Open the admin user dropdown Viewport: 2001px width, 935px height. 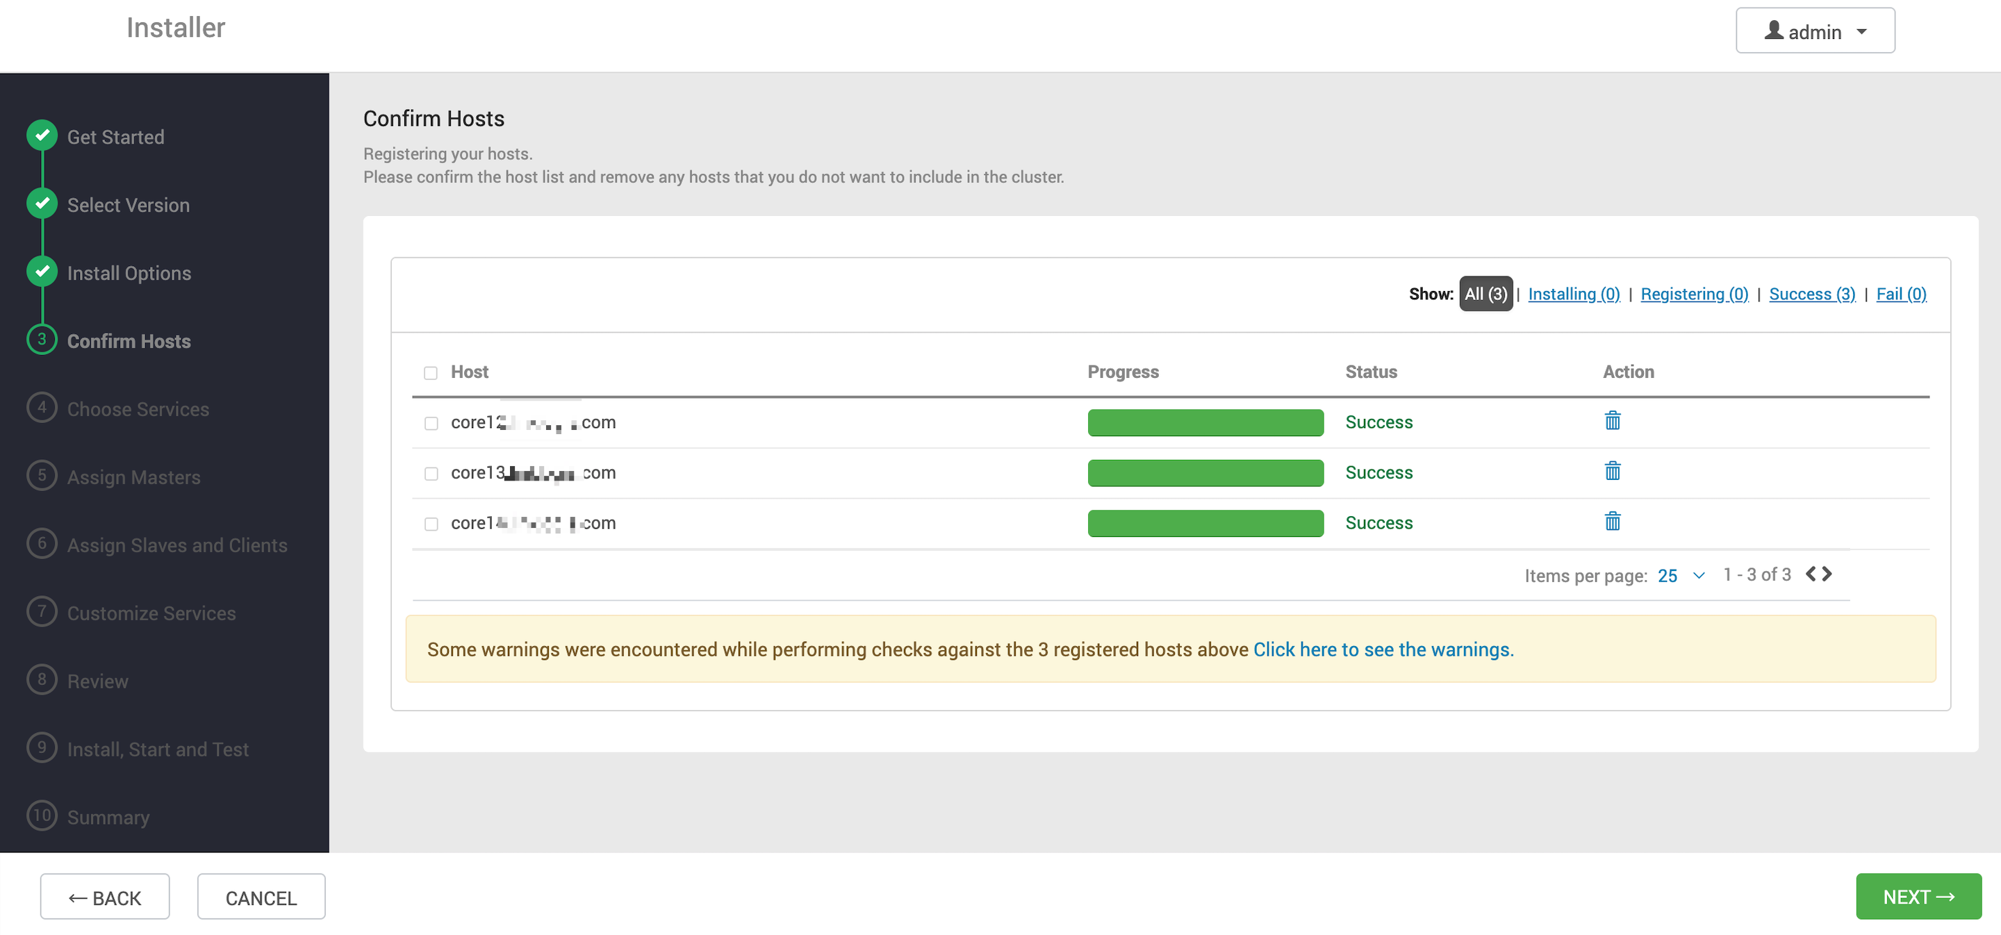1815,31
